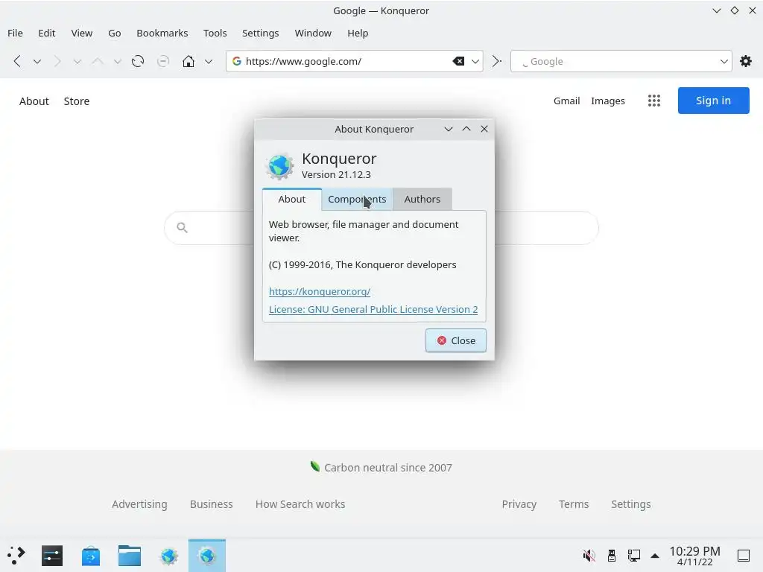Launch System Settings from the taskbar
Image resolution: width=763 pixels, height=572 pixels.
52,556
